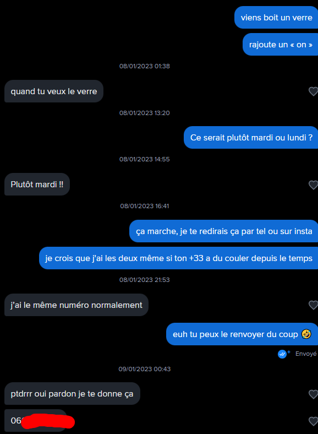
Task: Click the laughing emoji in the sent message
Action: 306,334
